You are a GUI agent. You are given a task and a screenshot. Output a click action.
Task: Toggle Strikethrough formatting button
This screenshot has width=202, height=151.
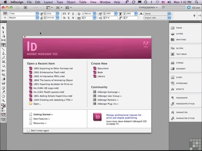(x=73, y=18)
